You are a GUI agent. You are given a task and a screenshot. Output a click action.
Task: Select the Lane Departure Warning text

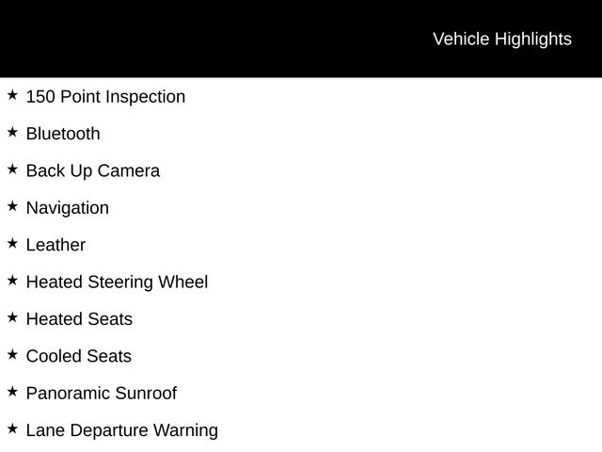(122, 430)
